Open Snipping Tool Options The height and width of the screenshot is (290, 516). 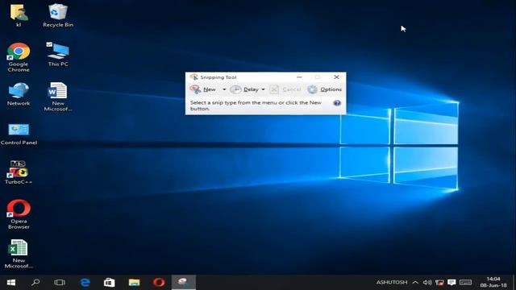click(x=324, y=89)
